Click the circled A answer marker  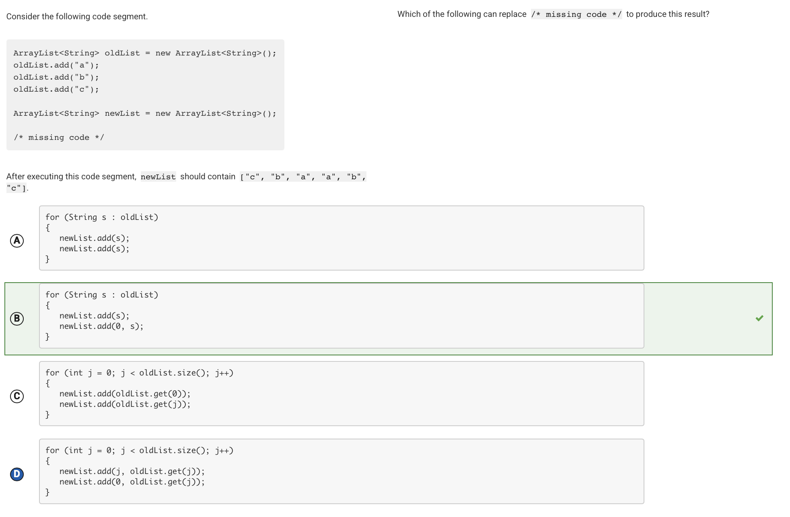click(17, 240)
